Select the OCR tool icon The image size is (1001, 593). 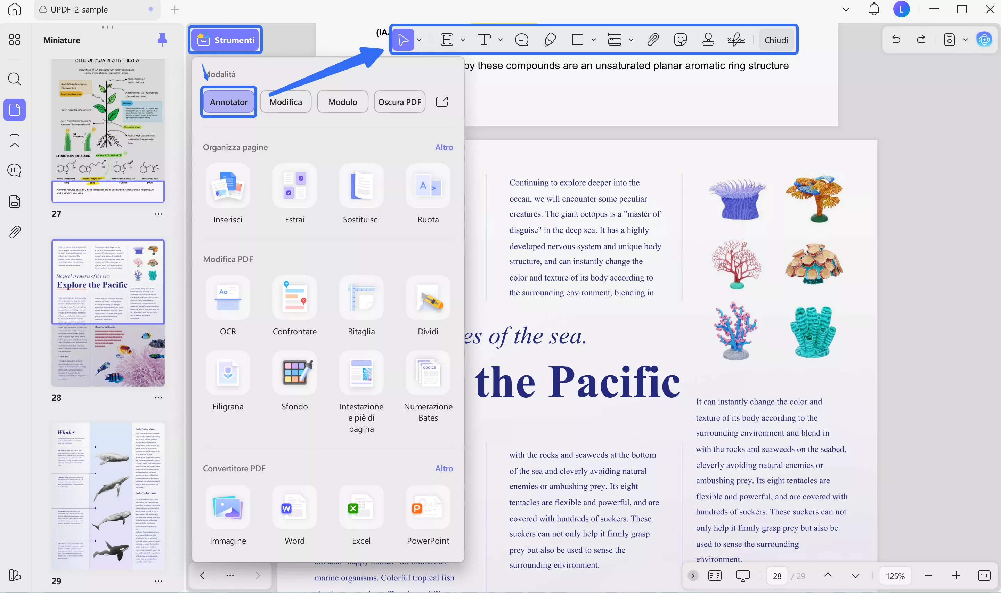pos(228,298)
